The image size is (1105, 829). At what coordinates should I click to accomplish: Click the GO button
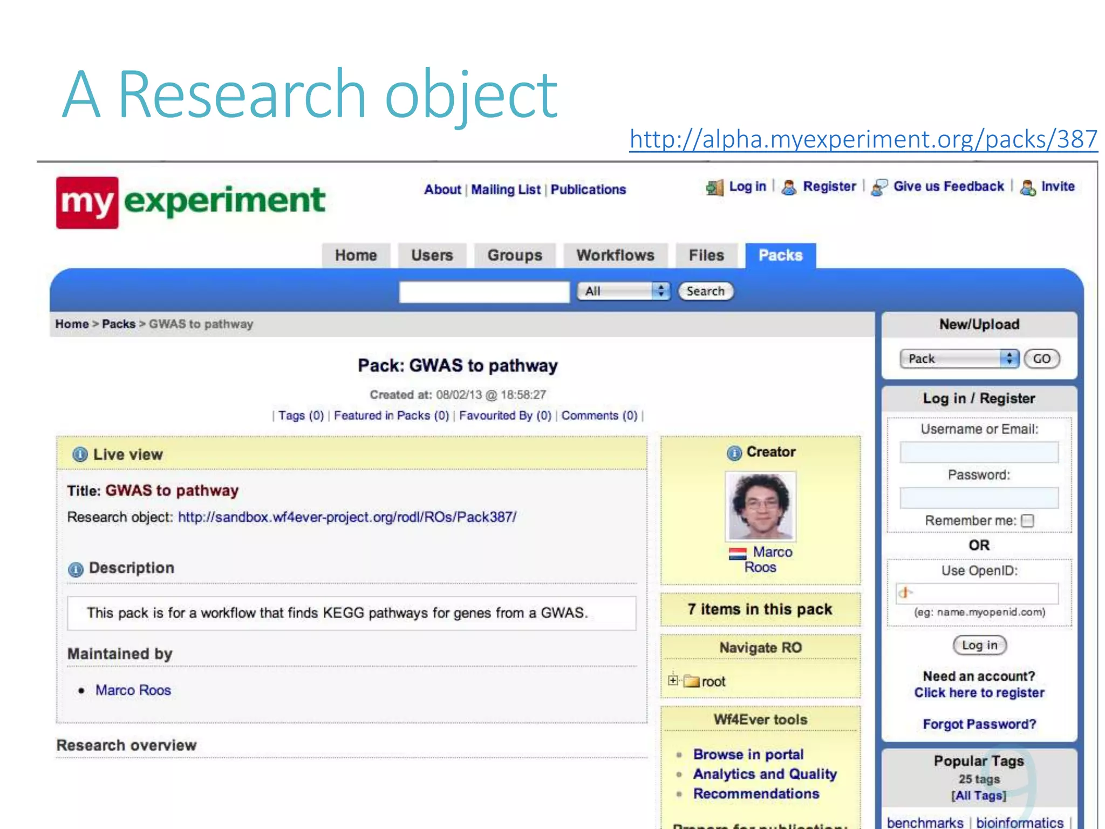[x=1042, y=359]
